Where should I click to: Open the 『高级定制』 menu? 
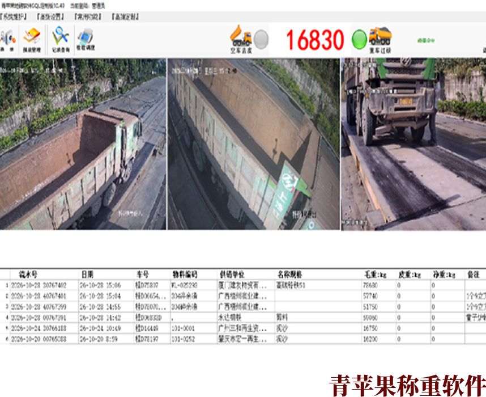click(125, 17)
